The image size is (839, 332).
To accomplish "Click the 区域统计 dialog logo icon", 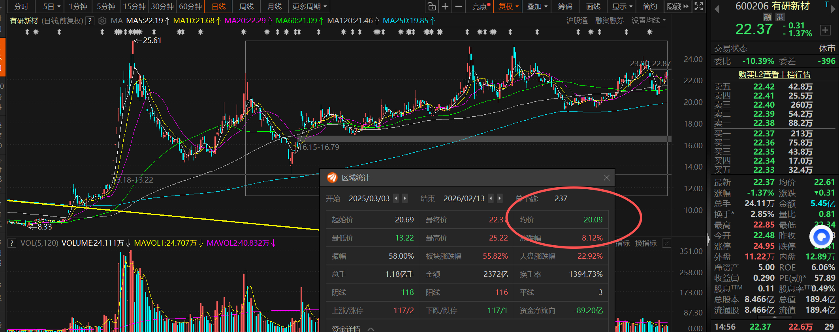I will [332, 178].
